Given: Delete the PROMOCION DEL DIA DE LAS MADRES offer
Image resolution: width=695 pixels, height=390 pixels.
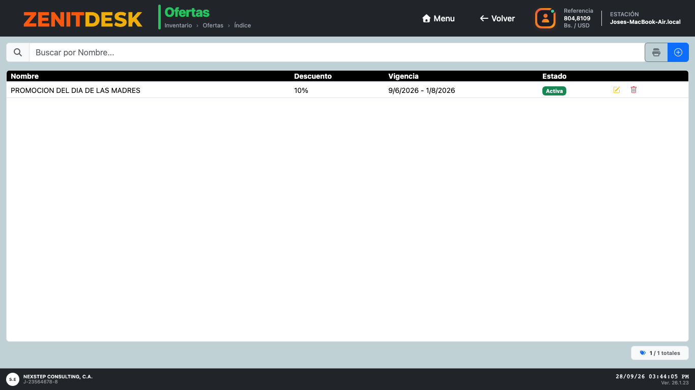Looking at the screenshot, I should 633,90.
